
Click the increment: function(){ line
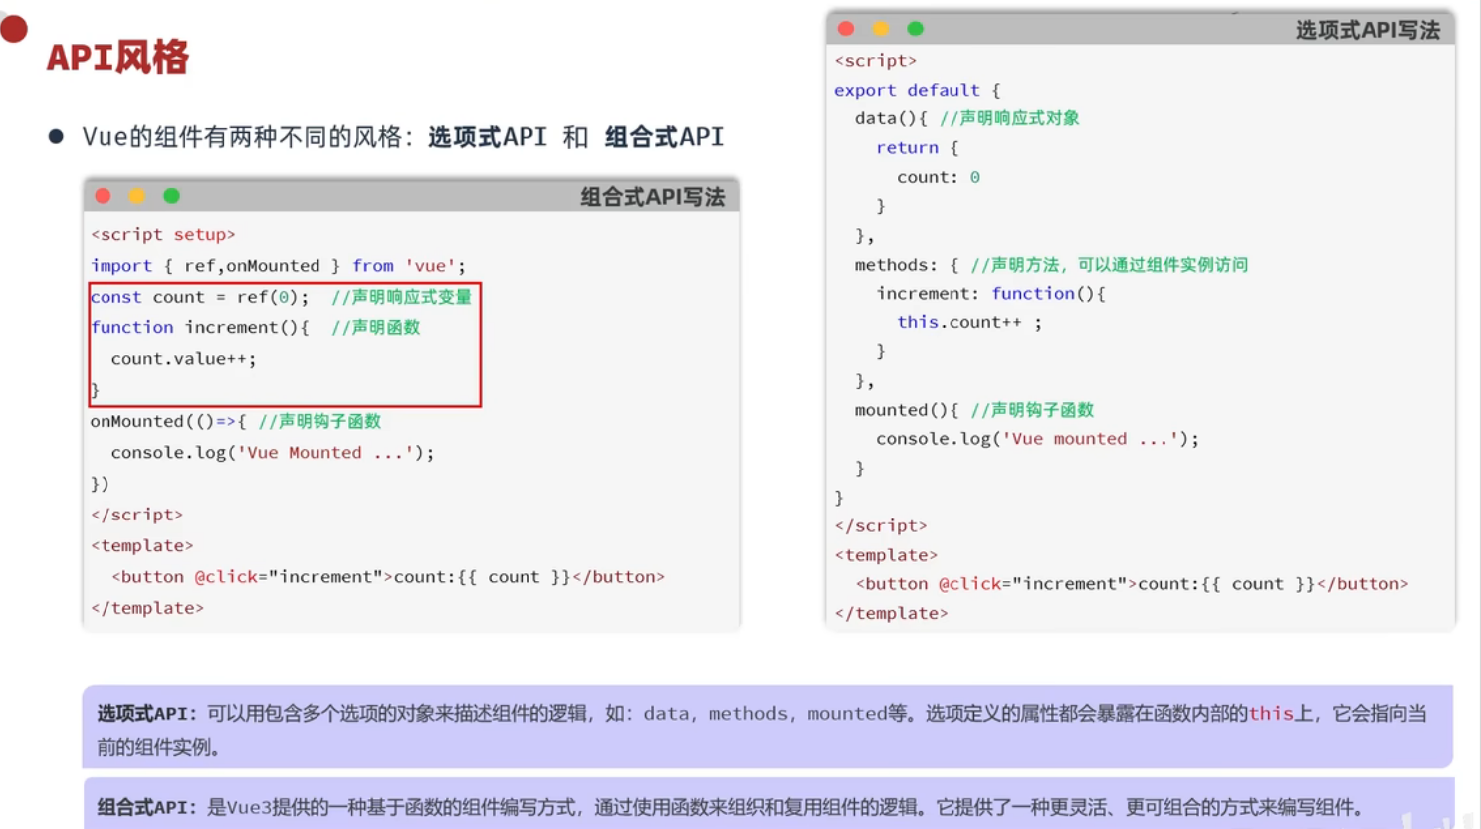(990, 294)
